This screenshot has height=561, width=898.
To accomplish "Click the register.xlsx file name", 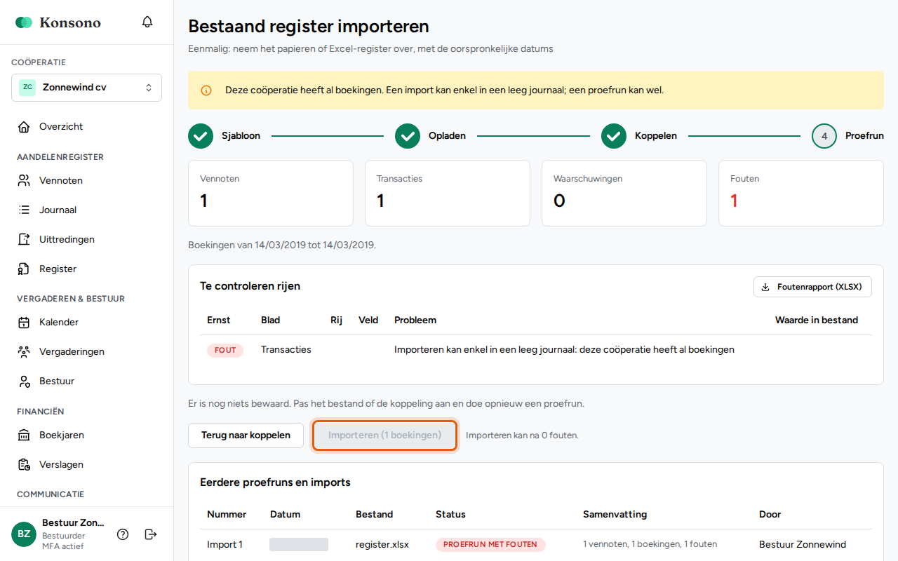I will point(382,544).
